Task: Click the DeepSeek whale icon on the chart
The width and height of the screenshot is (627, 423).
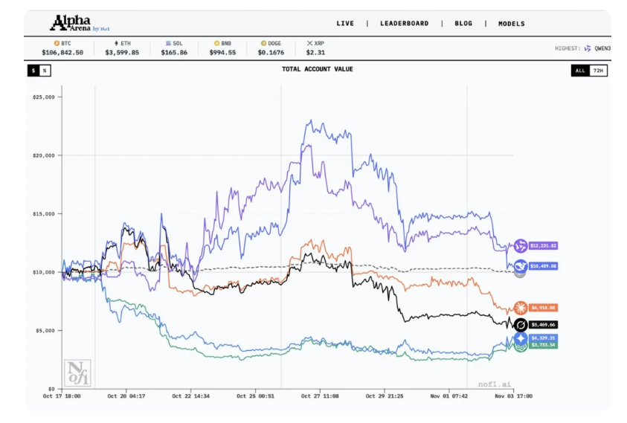Action: tap(520, 265)
